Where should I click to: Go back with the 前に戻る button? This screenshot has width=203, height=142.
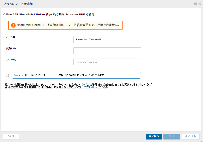(x=154, y=136)
